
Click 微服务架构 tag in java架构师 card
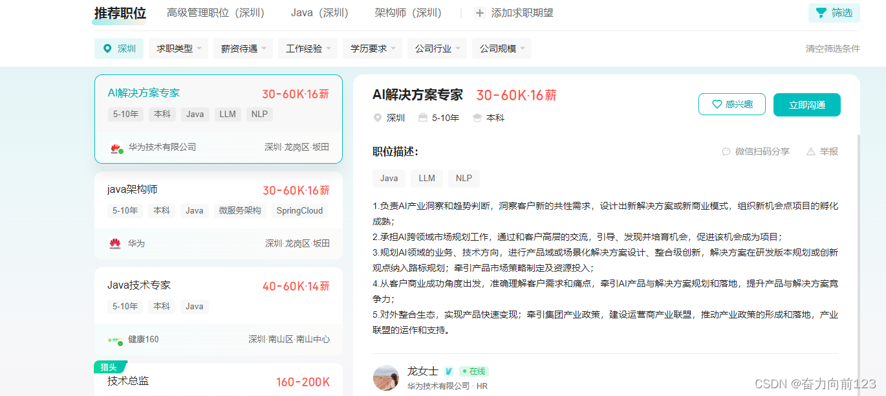pyautogui.click(x=240, y=211)
